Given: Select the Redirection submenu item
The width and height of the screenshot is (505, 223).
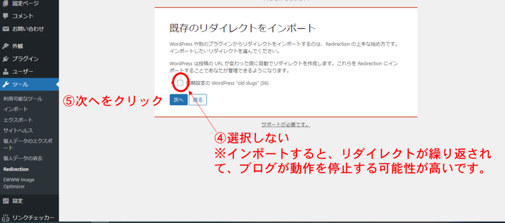Looking at the screenshot, I should coord(16,169).
